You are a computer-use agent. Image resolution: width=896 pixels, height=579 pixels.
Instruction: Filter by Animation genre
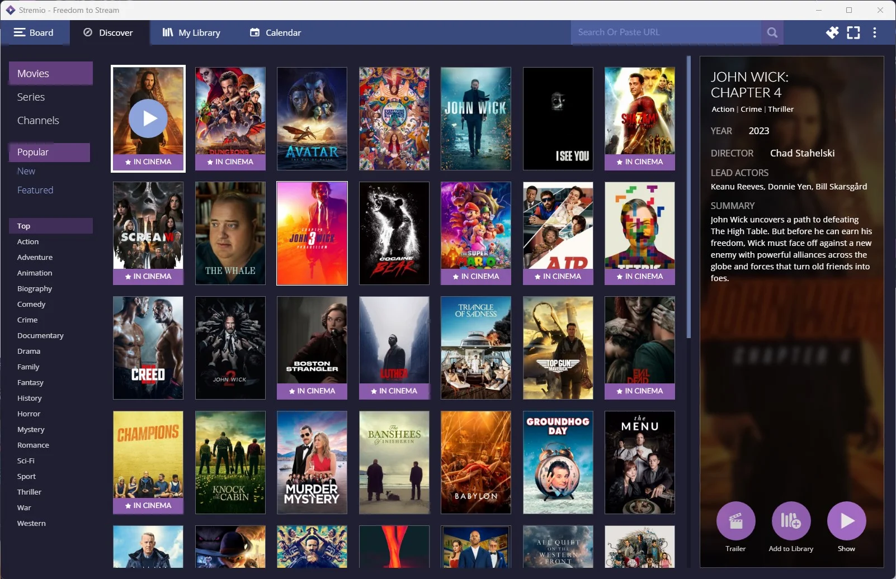[35, 273]
